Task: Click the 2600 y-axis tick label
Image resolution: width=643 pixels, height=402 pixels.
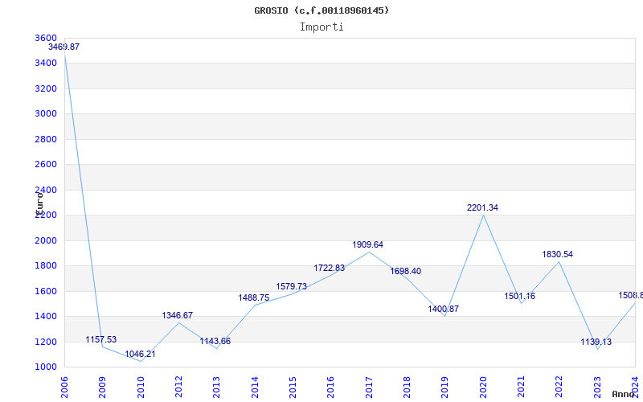Action: tap(46, 165)
